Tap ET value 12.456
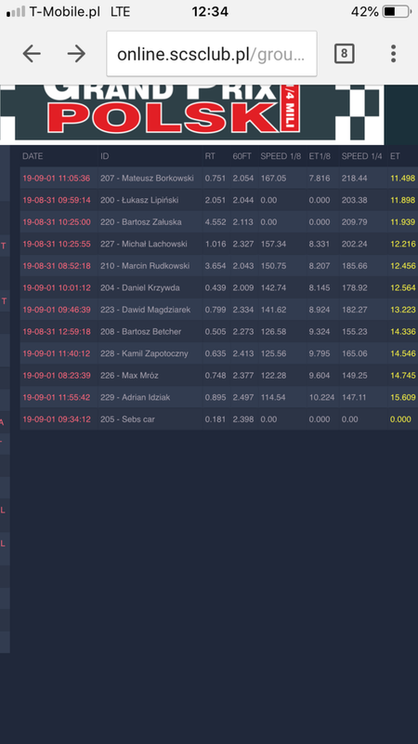418x744 pixels. (x=403, y=266)
